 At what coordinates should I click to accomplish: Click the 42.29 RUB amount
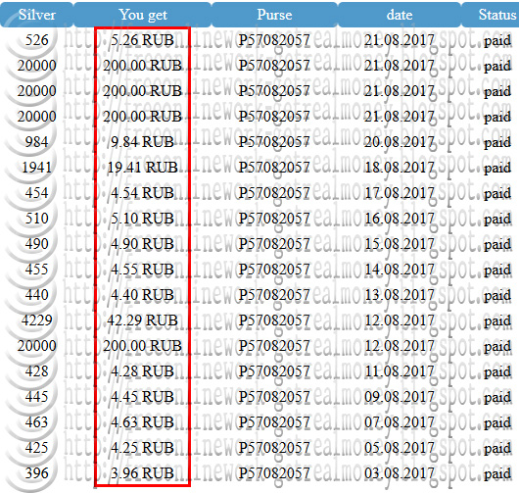[x=142, y=320]
